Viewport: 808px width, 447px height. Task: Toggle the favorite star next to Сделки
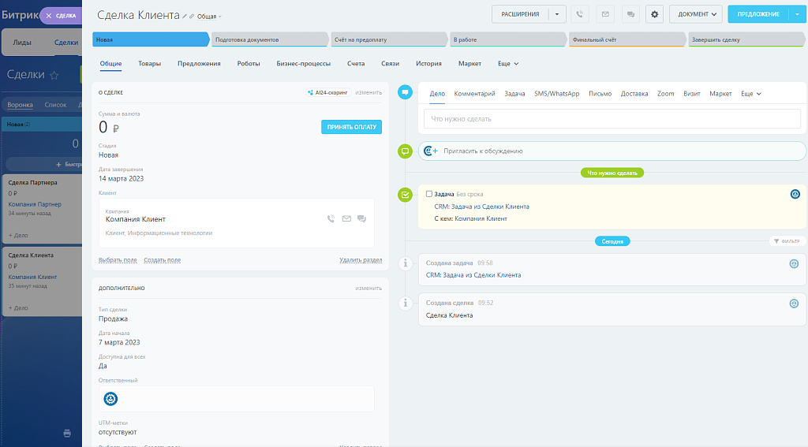point(54,76)
